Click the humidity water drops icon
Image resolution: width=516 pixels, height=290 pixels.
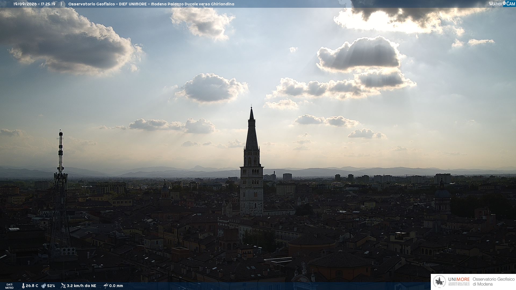pos(44,286)
